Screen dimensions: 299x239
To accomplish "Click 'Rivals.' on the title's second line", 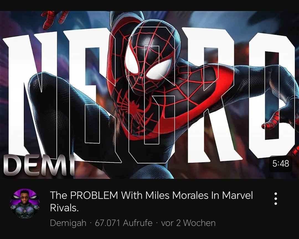I will (x=64, y=208).
